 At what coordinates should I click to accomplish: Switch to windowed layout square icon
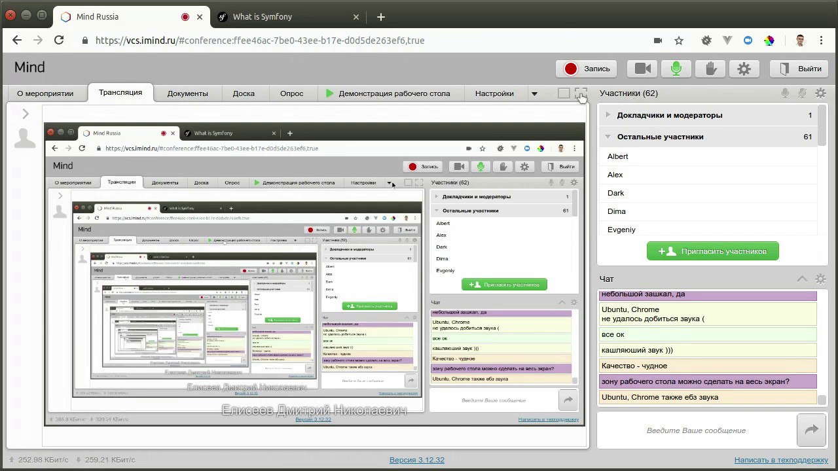(x=564, y=94)
